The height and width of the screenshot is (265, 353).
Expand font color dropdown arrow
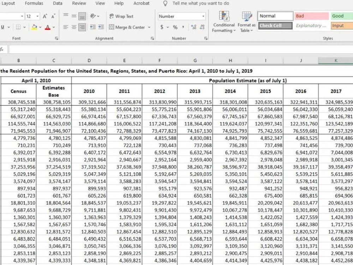54,27
